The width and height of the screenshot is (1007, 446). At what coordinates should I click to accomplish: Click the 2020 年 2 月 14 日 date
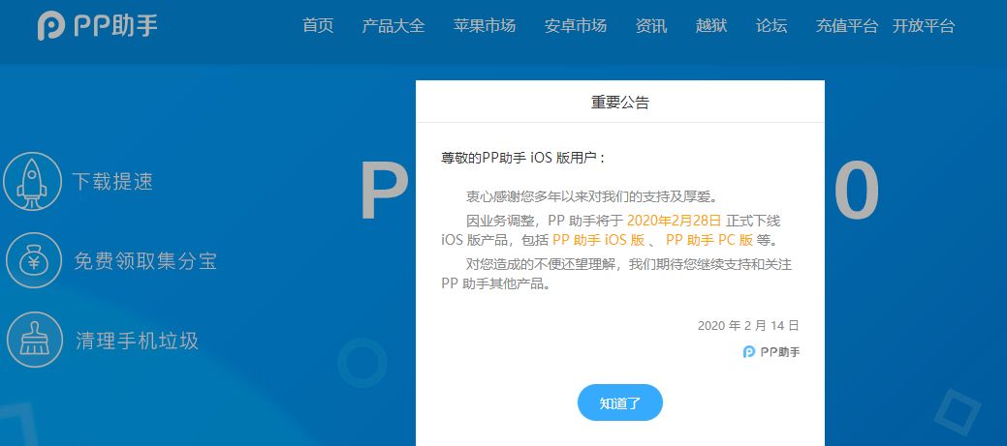(x=749, y=325)
